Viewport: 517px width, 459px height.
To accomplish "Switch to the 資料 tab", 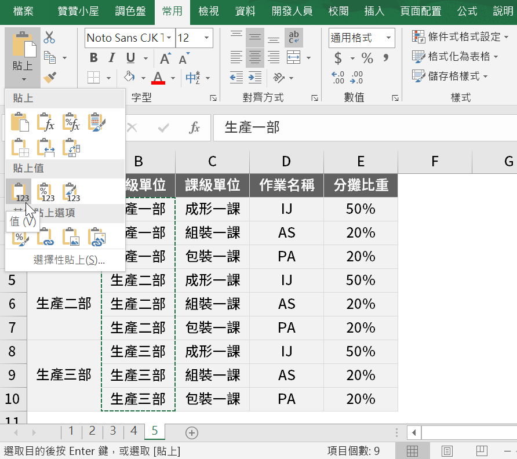I will tap(245, 11).
